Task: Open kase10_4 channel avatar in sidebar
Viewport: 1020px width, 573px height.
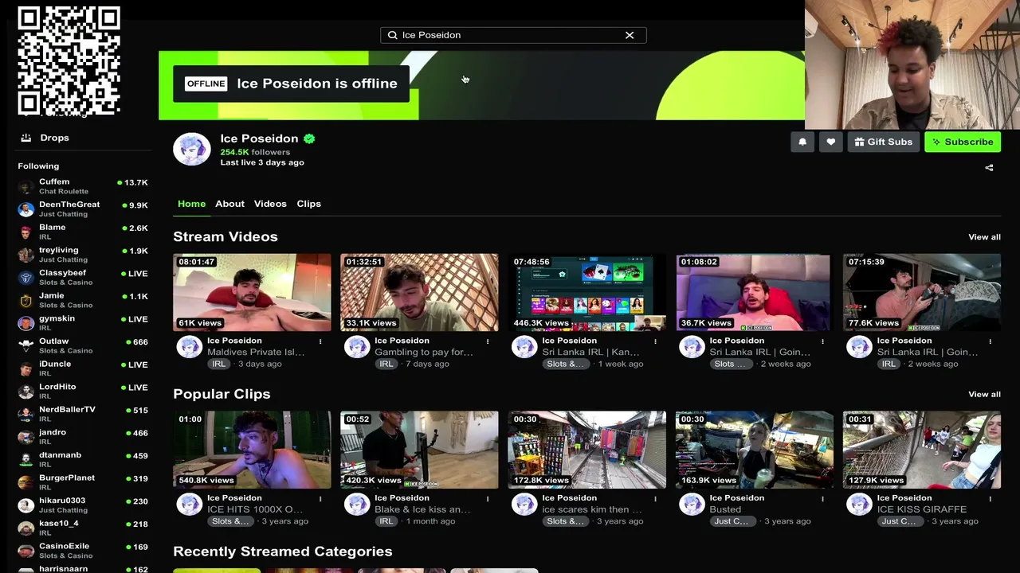Action: point(26,528)
